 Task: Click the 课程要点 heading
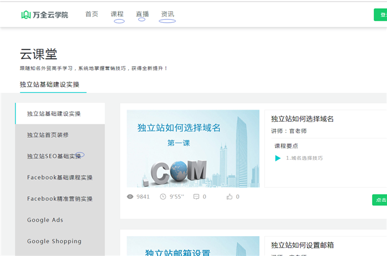(x=286, y=146)
